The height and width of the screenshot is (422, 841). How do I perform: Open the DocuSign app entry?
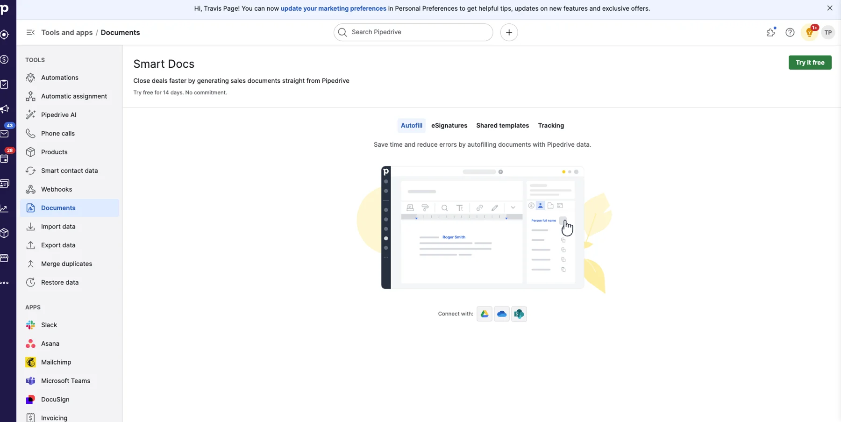(x=70, y=400)
